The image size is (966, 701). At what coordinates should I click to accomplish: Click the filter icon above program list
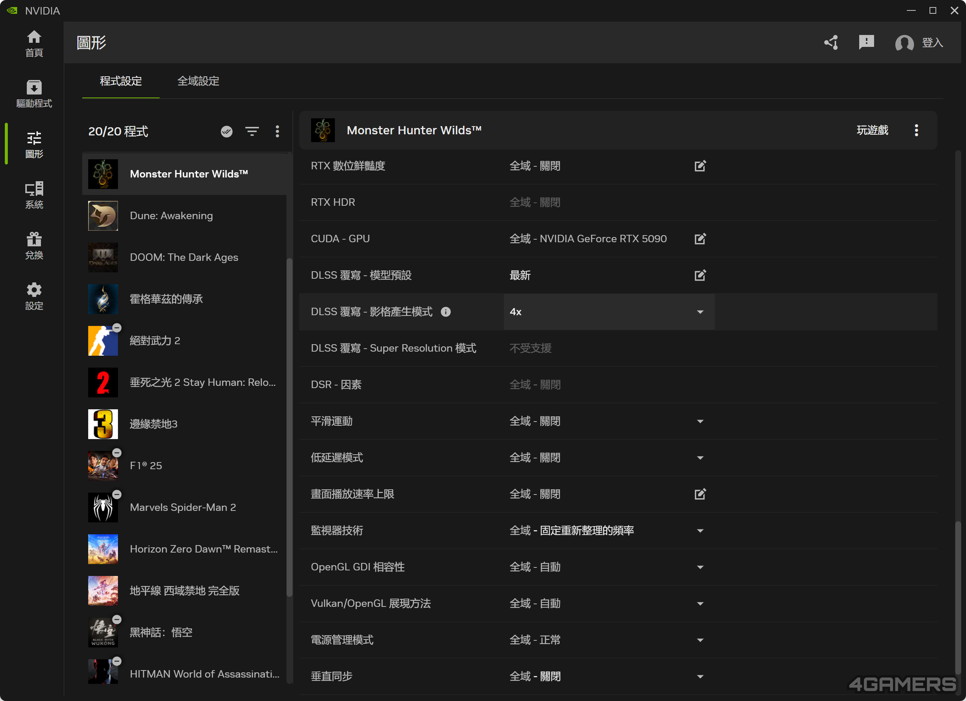point(252,131)
